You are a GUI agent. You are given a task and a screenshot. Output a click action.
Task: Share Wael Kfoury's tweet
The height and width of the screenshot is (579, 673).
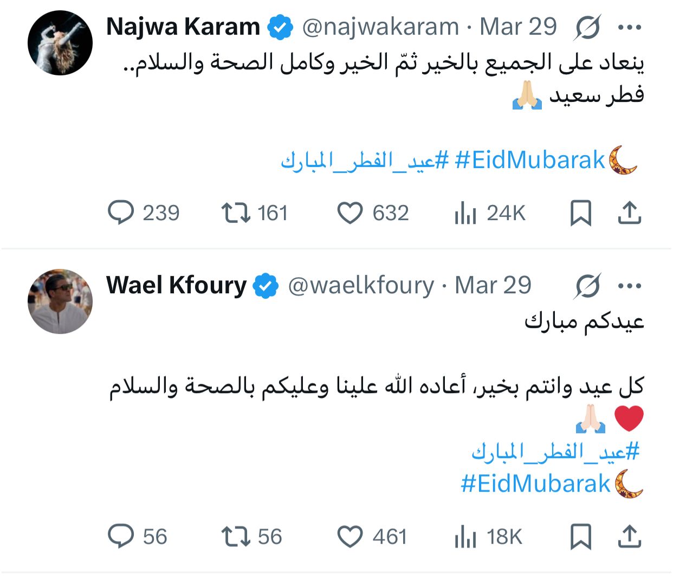[x=629, y=536]
